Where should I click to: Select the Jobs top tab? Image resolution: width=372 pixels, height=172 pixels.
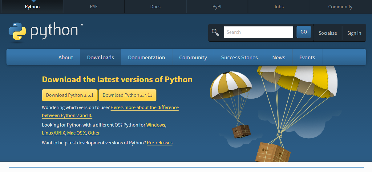tap(278, 7)
